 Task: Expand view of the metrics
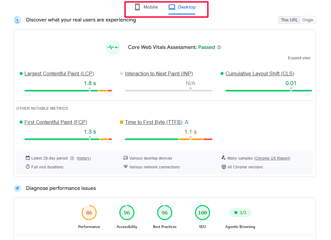[299, 58]
